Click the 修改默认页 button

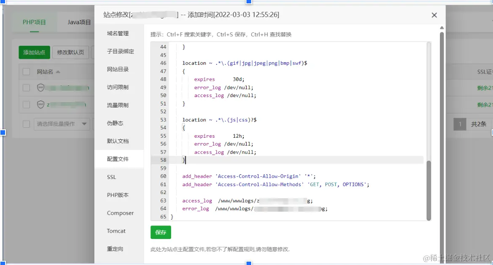click(70, 52)
